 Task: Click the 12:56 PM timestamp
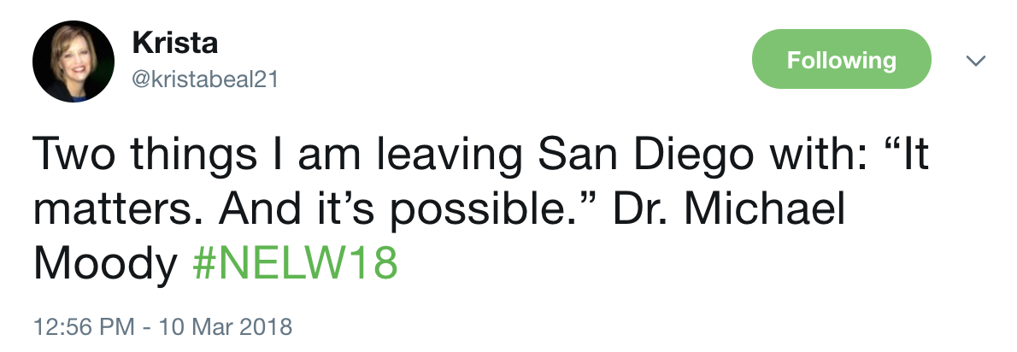[x=84, y=326]
